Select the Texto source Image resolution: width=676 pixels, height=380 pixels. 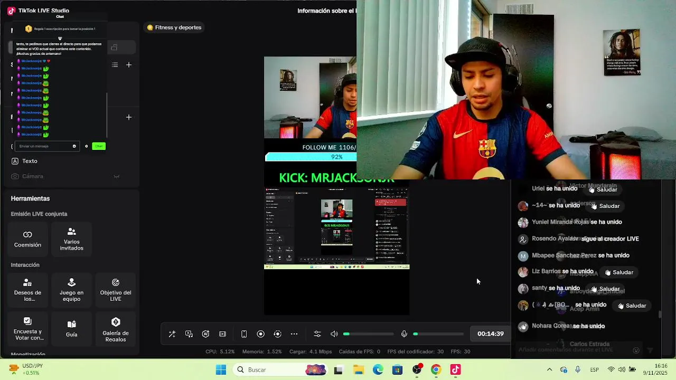pos(30,161)
